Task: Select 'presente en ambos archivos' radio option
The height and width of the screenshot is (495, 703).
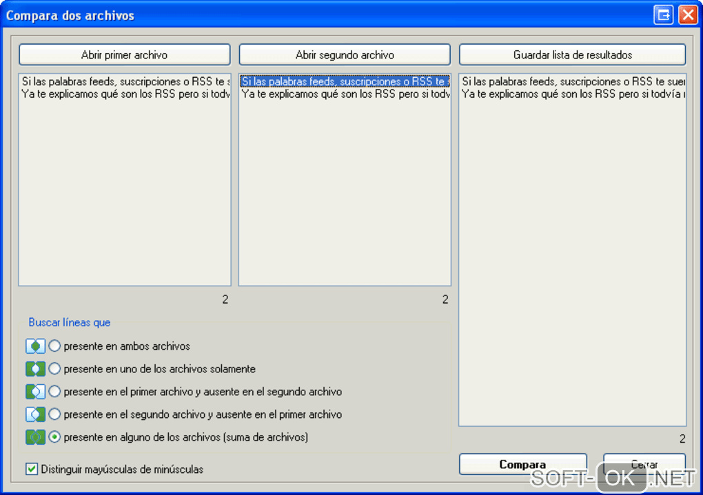Action: (54, 346)
